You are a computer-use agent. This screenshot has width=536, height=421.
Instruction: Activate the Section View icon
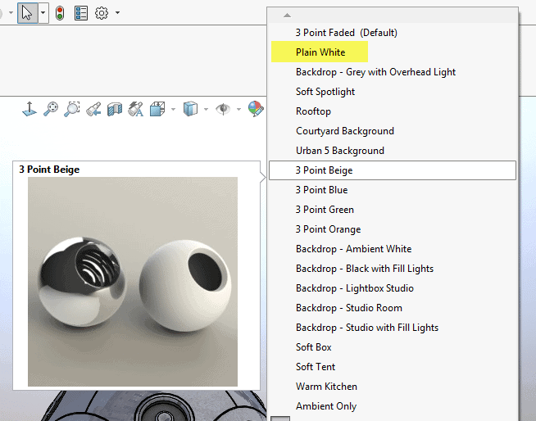pos(115,109)
